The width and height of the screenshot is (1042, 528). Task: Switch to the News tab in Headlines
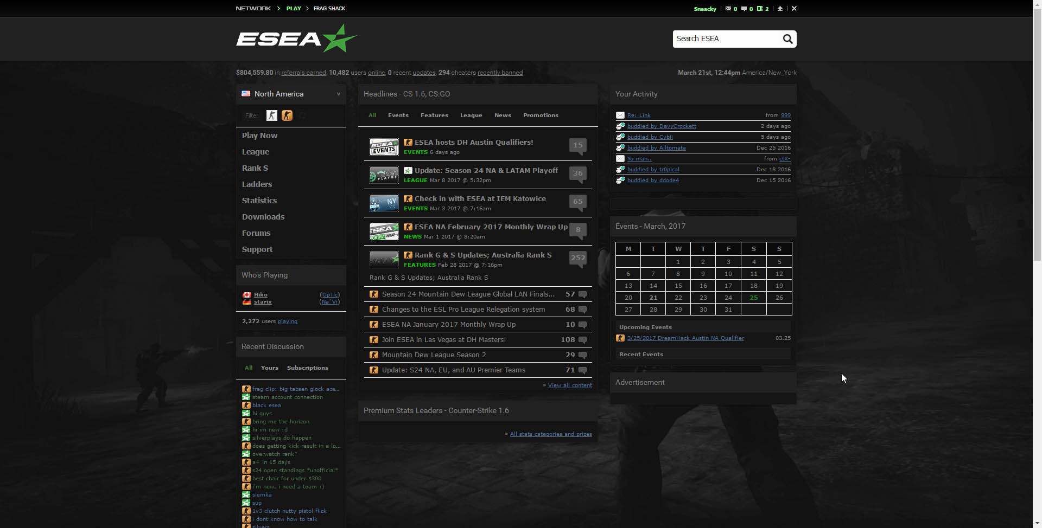503,115
